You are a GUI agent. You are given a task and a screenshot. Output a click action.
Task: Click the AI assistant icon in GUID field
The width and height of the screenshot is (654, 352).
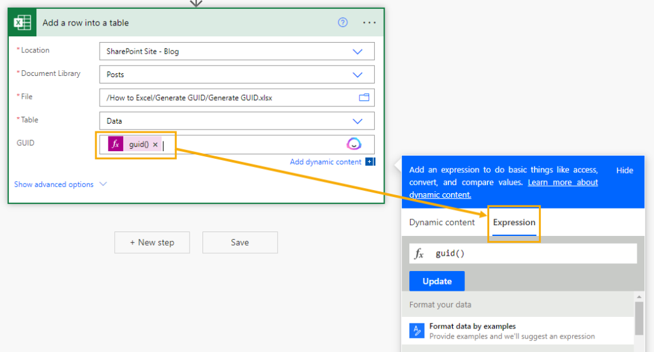354,144
